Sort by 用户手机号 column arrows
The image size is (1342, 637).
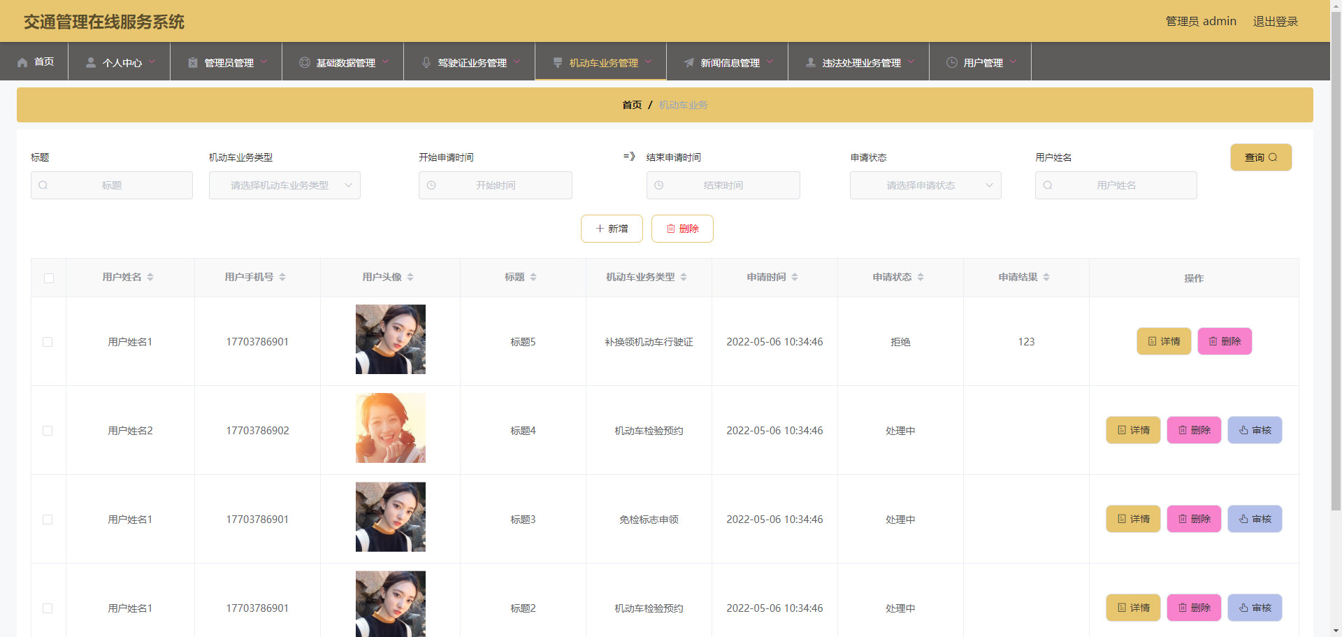282,277
